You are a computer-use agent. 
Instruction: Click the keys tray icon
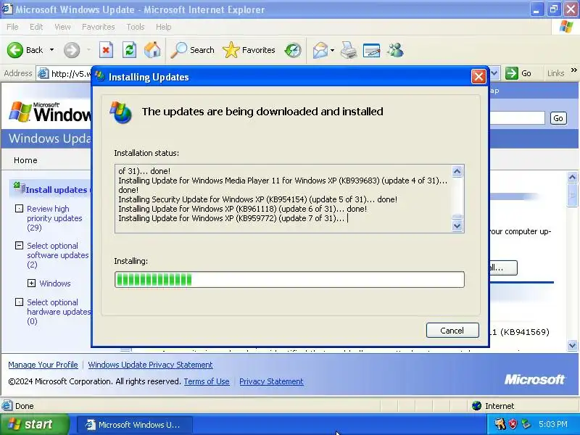coord(500,424)
